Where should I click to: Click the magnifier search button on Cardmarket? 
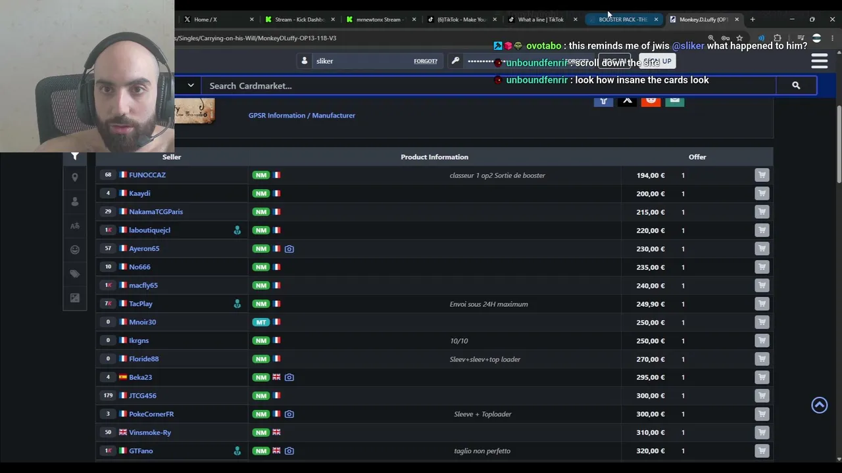(796, 85)
